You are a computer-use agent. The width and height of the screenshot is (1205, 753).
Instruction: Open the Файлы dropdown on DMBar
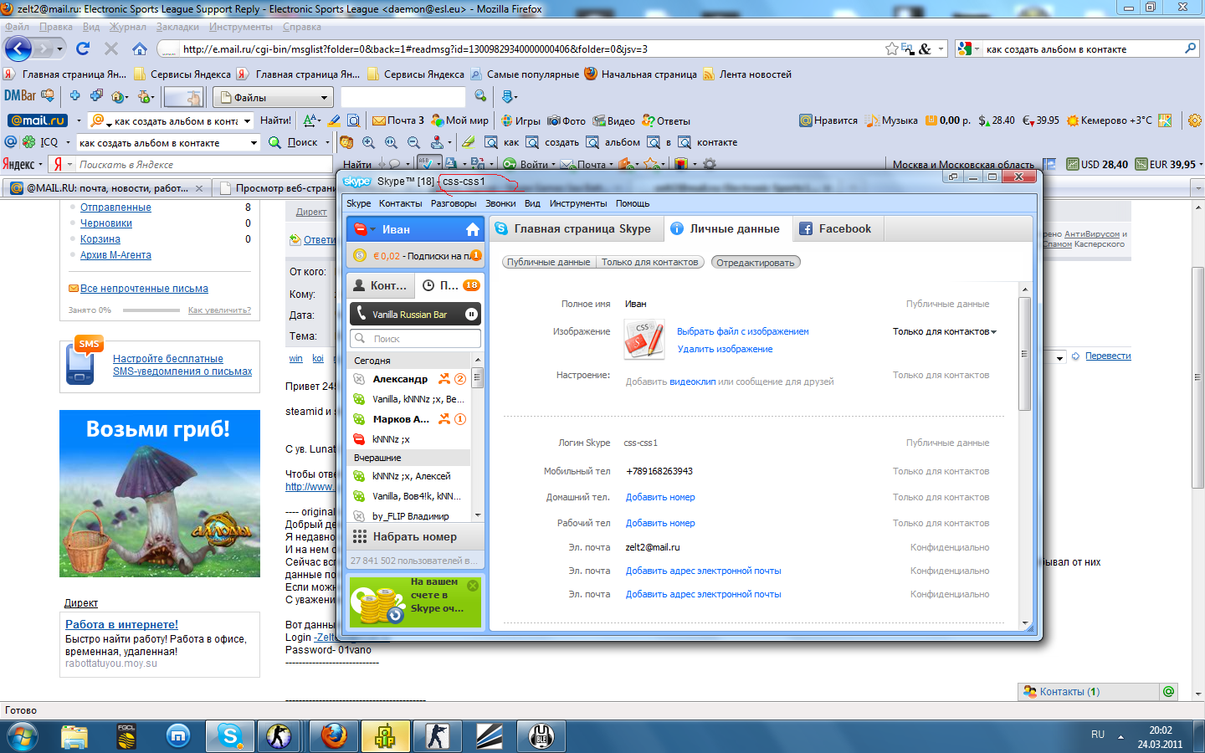(x=273, y=97)
